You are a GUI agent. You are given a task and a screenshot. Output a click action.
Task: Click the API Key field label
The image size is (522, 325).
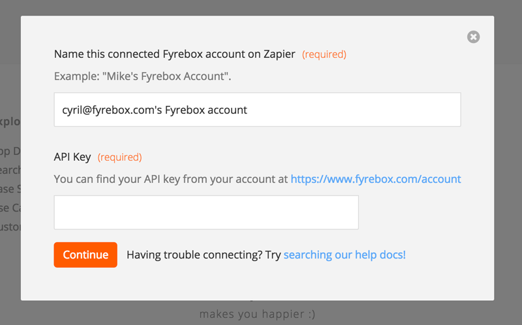pyautogui.click(x=72, y=157)
